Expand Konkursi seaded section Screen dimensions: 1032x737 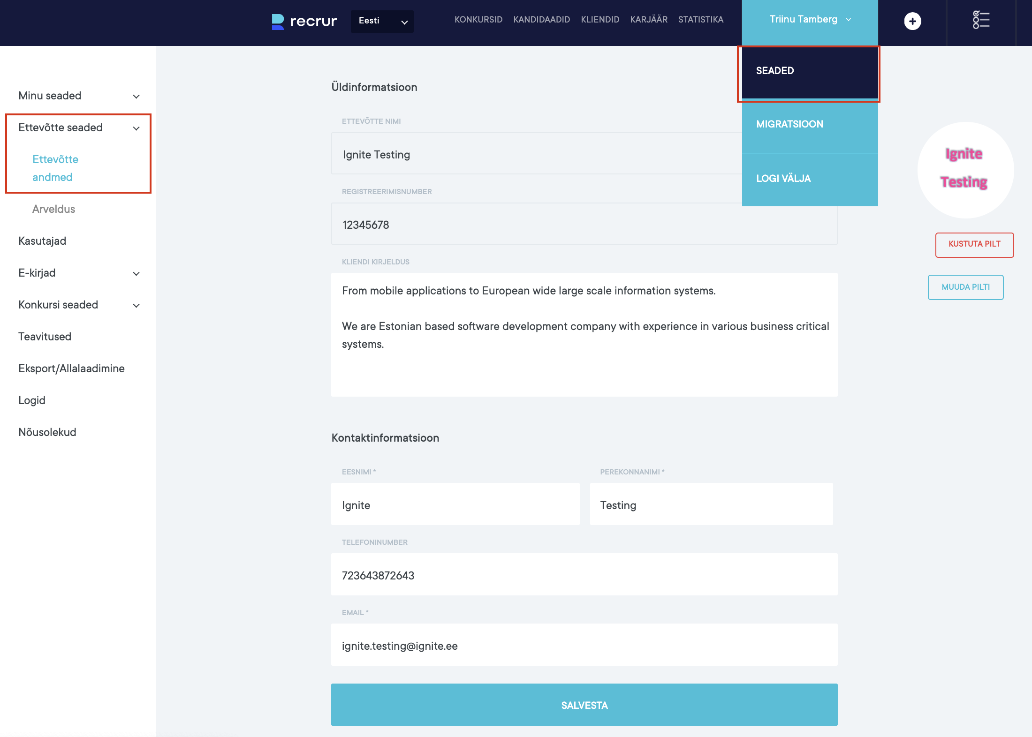[136, 305]
